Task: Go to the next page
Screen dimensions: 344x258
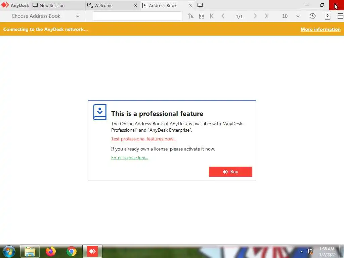Action: [x=255, y=16]
